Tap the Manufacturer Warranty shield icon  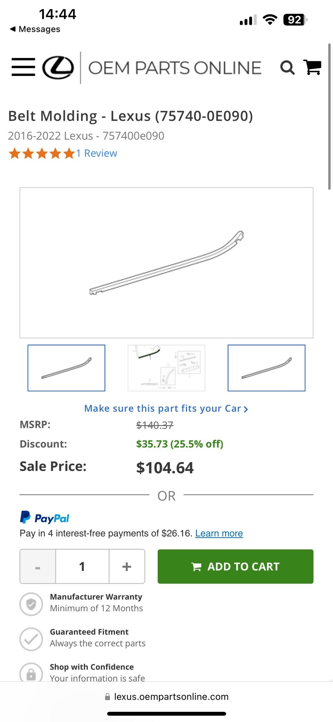[x=31, y=604]
